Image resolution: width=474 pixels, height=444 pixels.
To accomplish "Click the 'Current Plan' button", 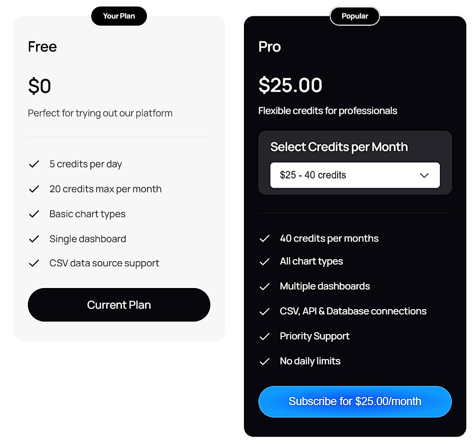I will 119,305.
